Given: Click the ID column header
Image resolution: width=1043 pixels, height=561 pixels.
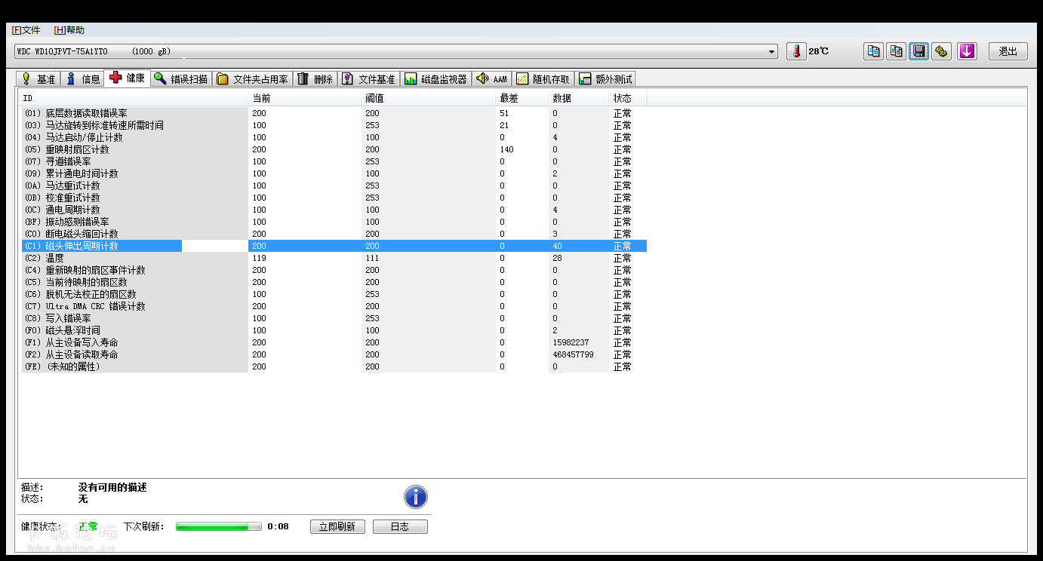Looking at the screenshot, I should (134, 99).
